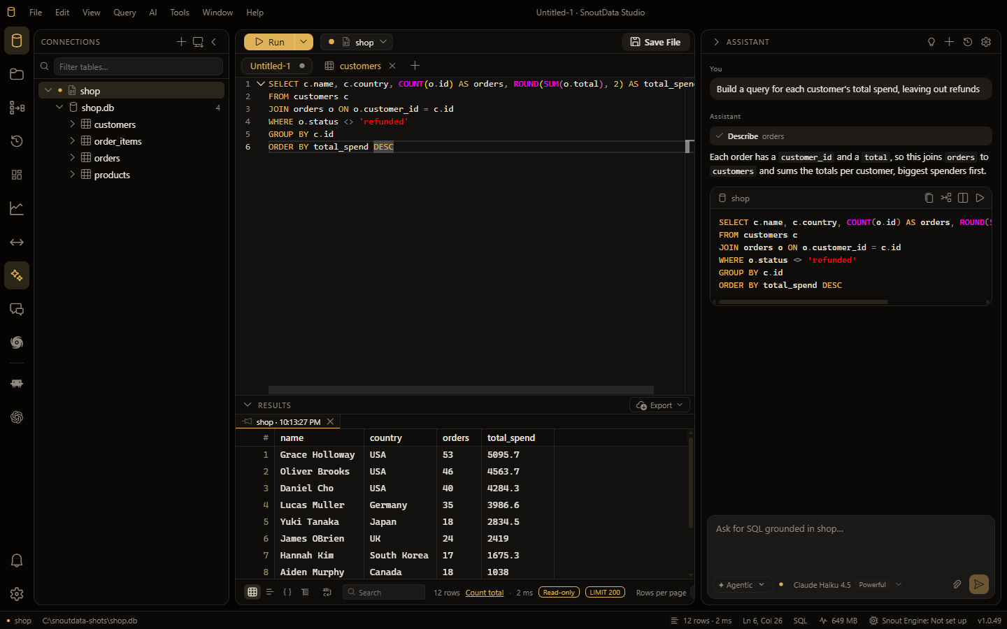Toggle the LIMIT 200 badge
The height and width of the screenshot is (629, 1007).
tap(605, 593)
